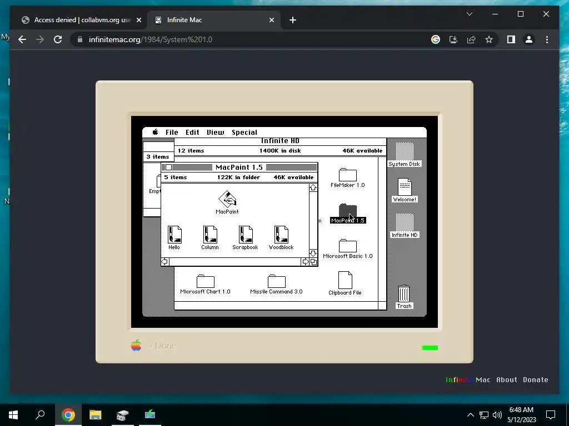Image resolution: width=569 pixels, height=426 pixels.
Task: Open the About link
Action: point(507,379)
